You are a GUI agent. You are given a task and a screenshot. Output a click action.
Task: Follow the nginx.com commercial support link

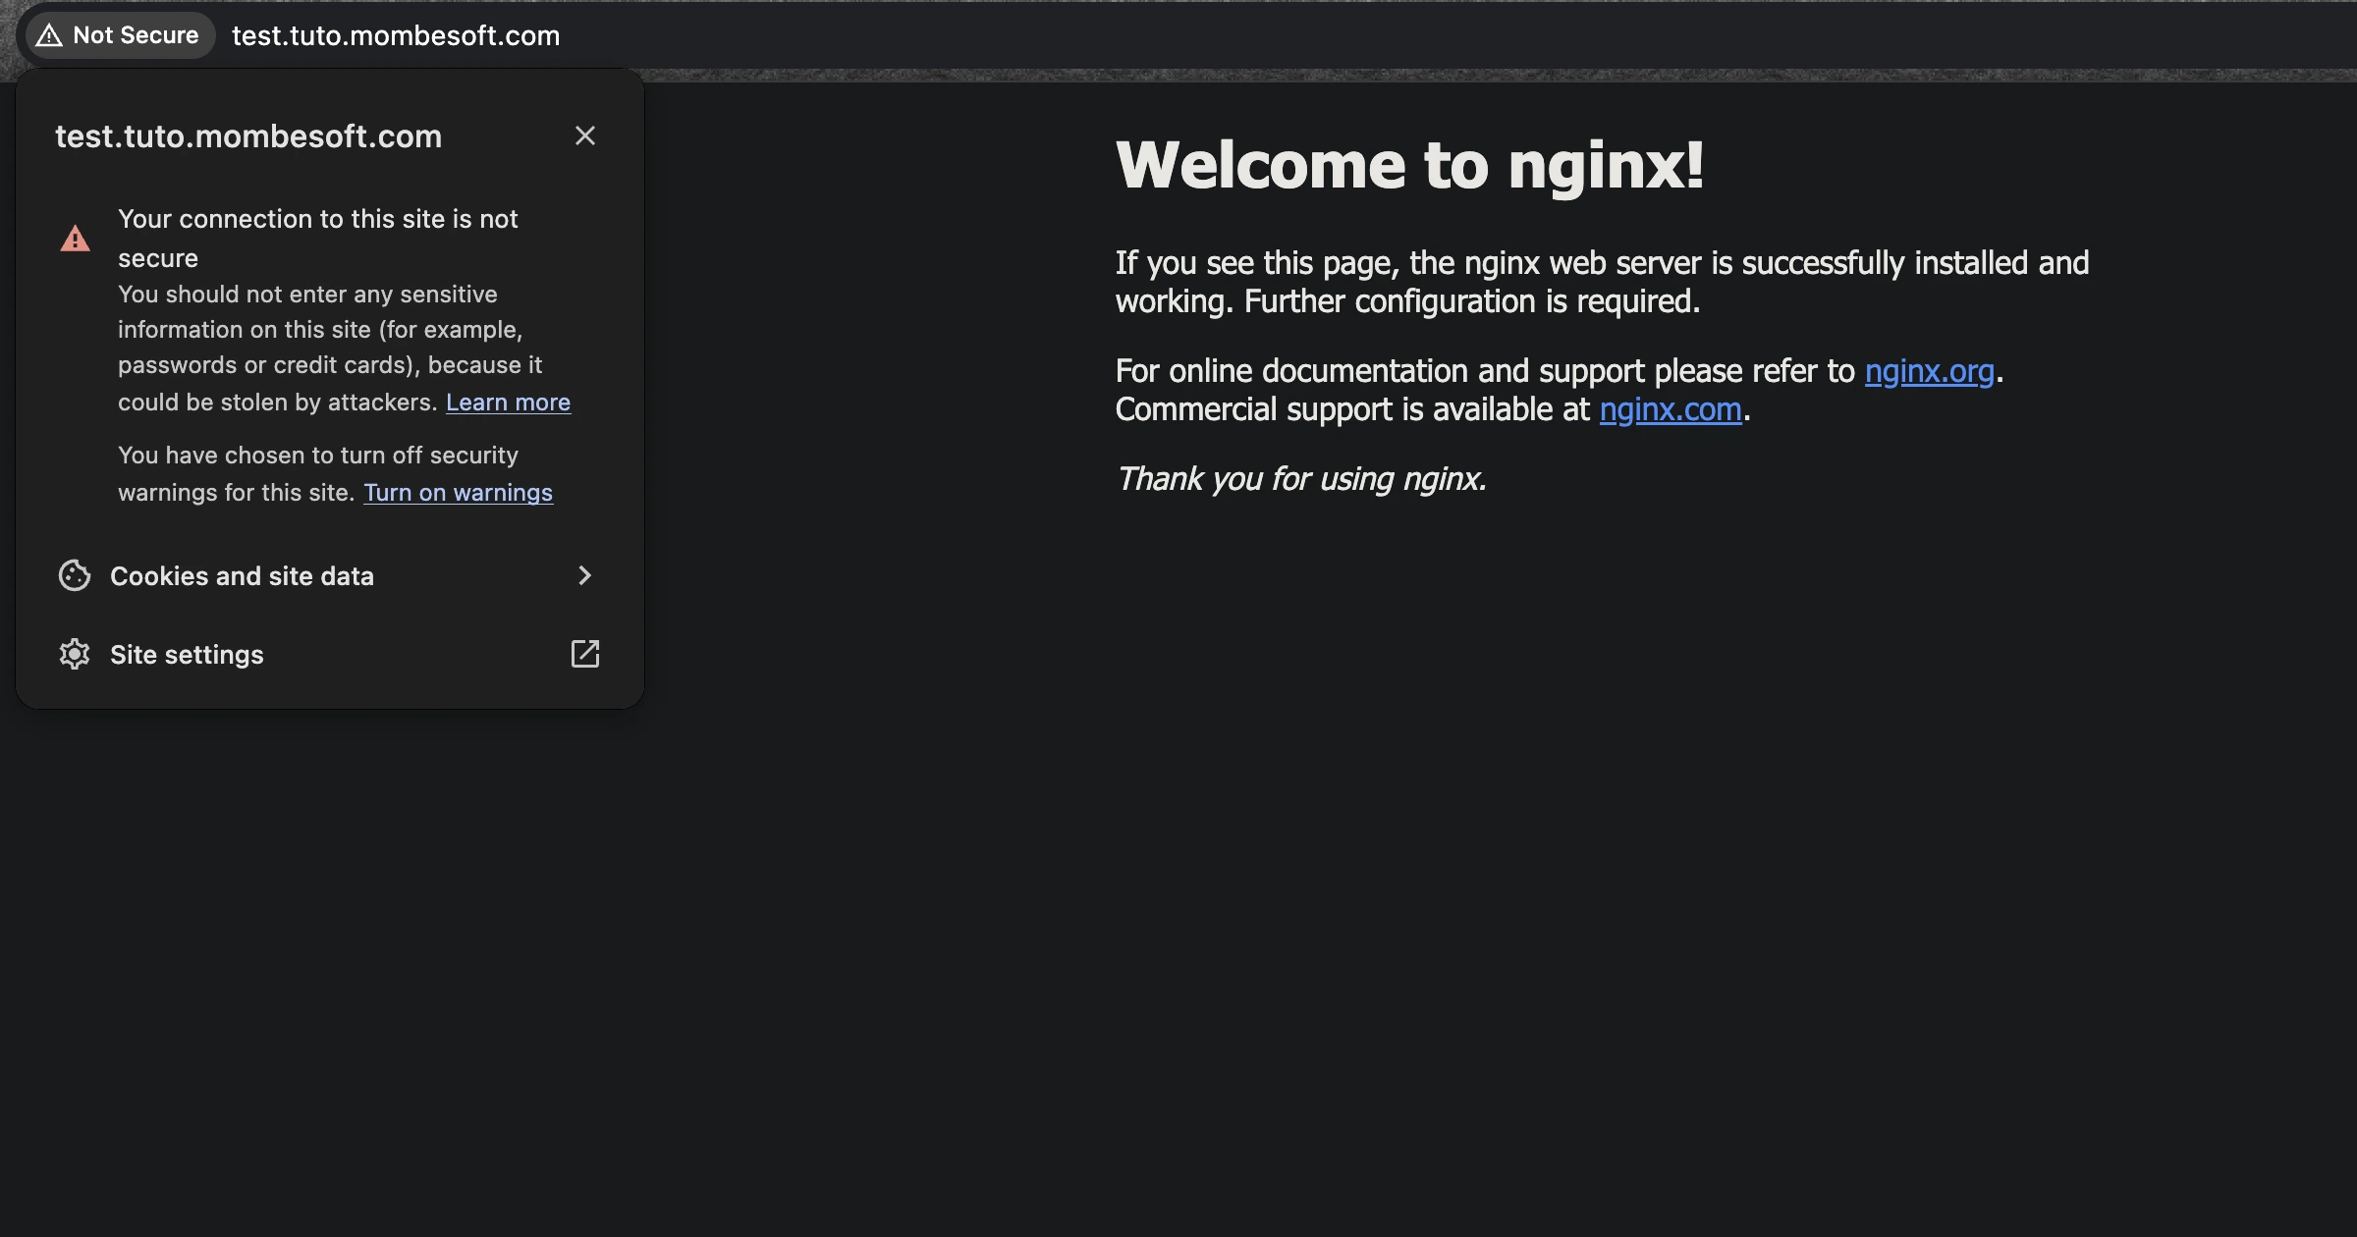point(1670,409)
